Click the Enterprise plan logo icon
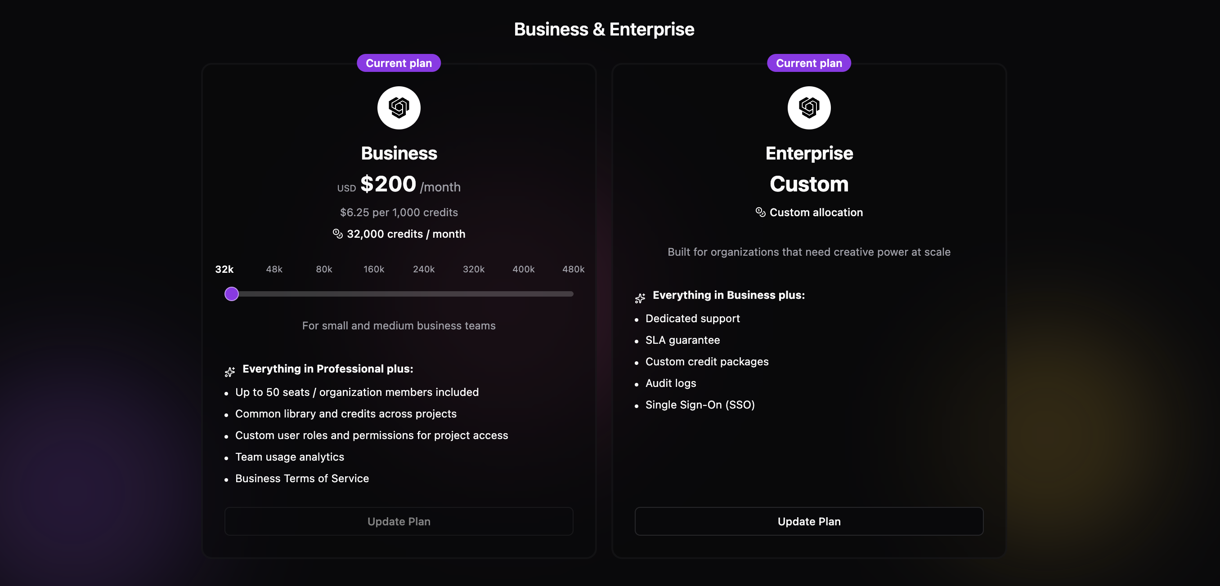Image resolution: width=1220 pixels, height=586 pixels. pos(808,107)
